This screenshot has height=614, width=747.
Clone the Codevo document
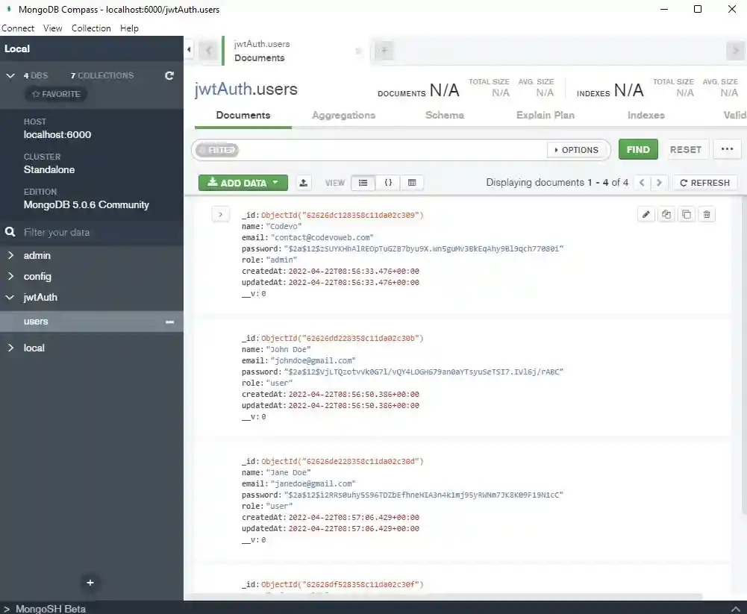coord(687,214)
